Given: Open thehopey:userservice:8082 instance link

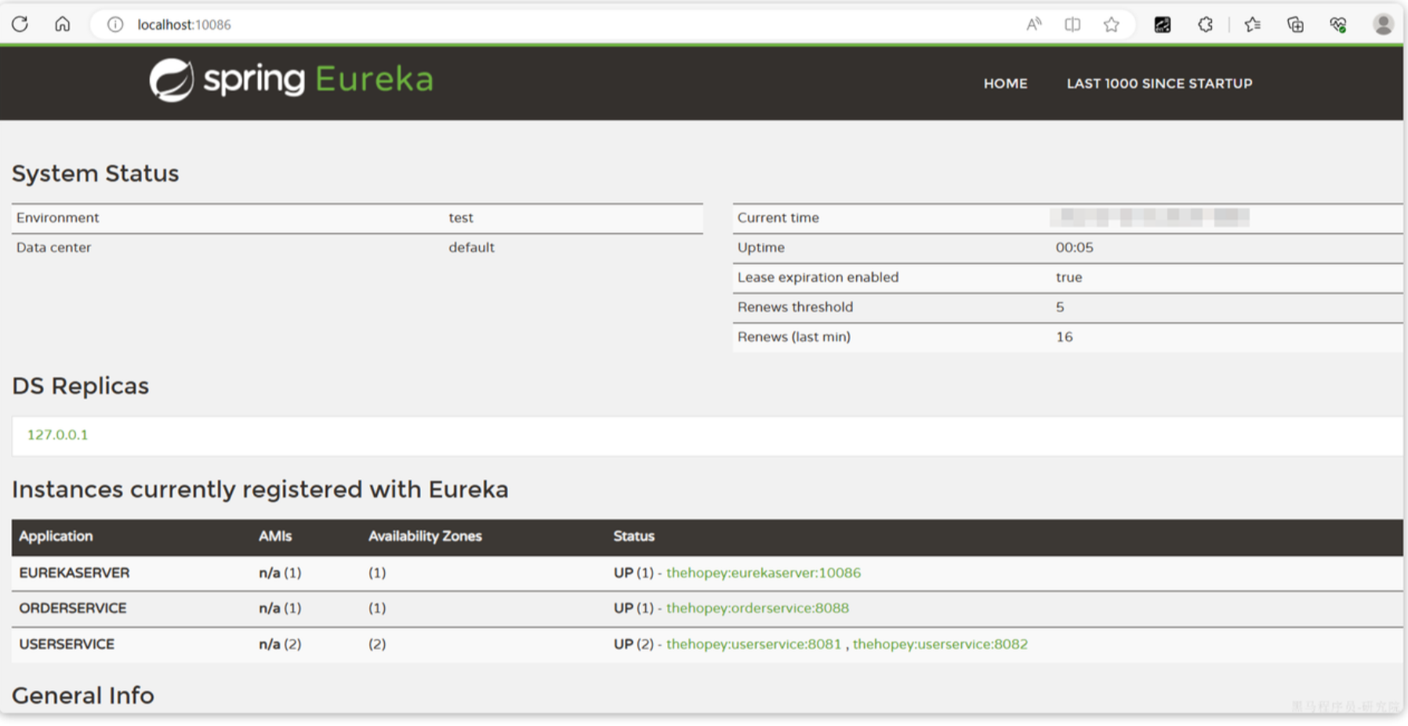Looking at the screenshot, I should coord(940,644).
